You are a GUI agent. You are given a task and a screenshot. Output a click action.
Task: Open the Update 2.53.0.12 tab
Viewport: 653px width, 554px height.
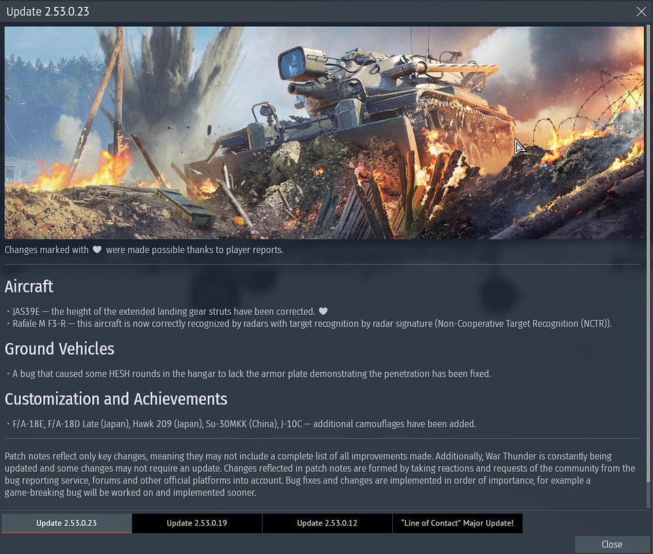click(x=327, y=523)
